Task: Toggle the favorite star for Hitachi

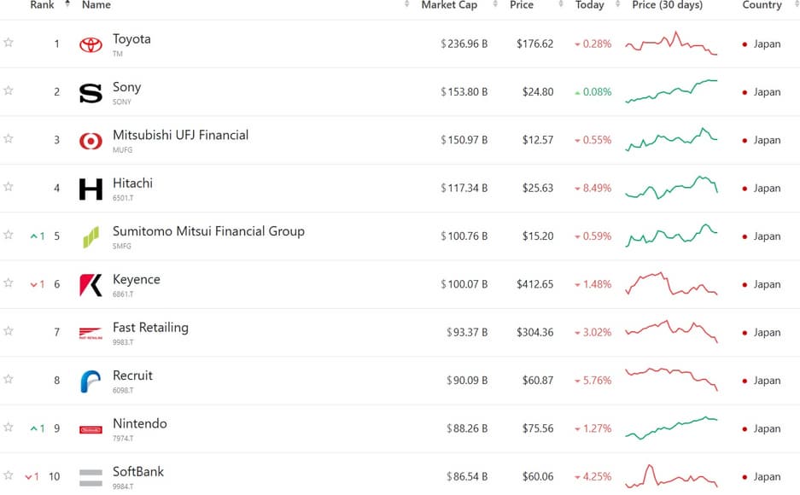Action: [x=9, y=187]
